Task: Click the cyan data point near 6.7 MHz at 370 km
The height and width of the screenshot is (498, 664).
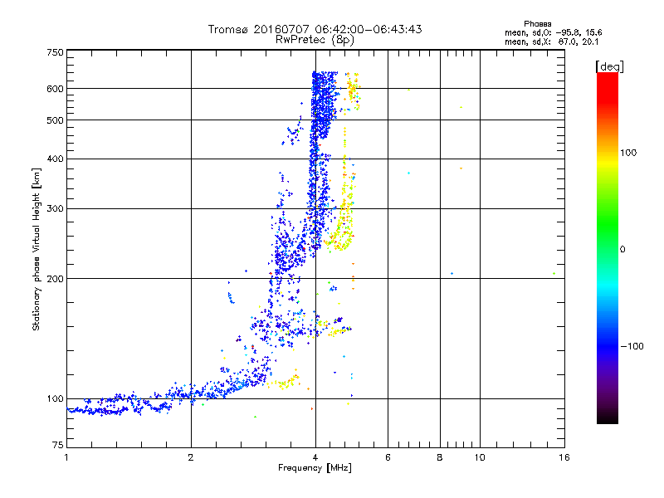Action: [x=408, y=173]
